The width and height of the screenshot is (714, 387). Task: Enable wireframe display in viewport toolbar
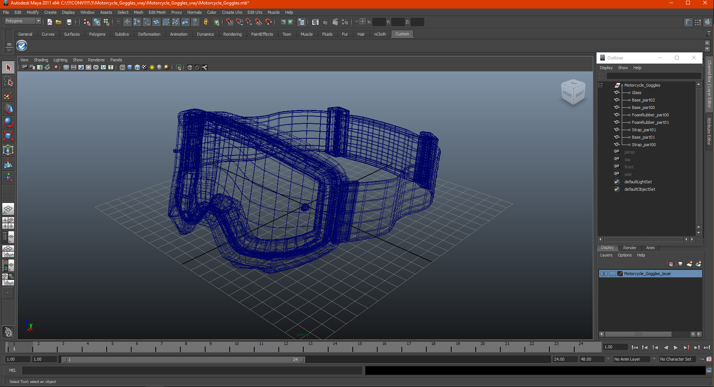pos(122,67)
